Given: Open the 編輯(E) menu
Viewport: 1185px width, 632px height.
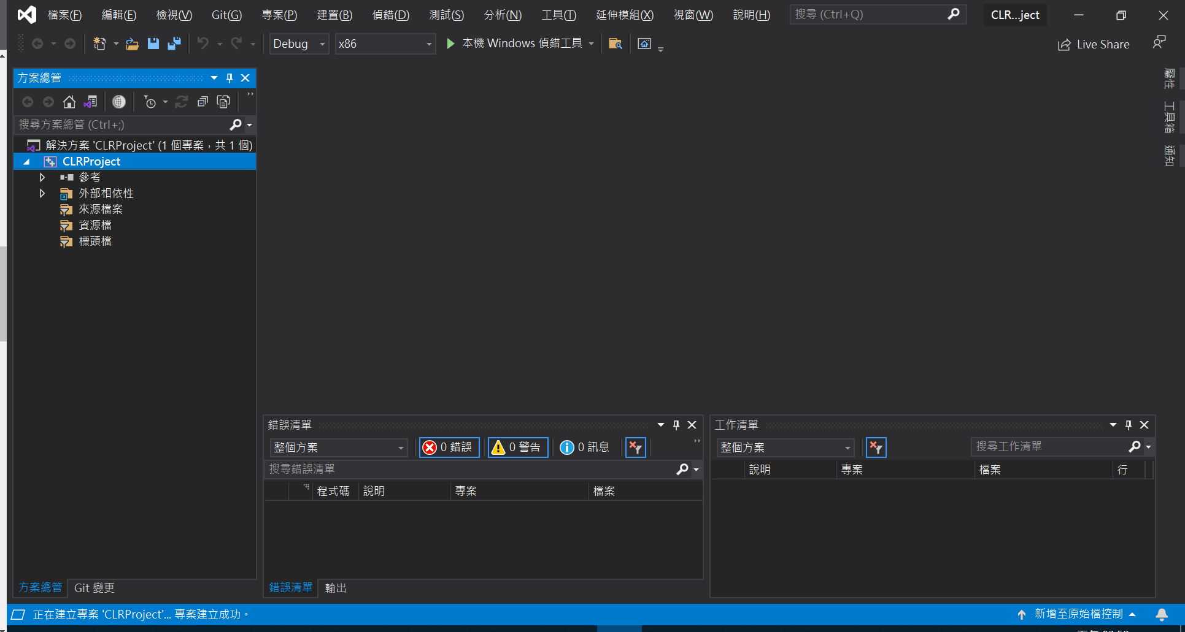Looking at the screenshot, I should [118, 15].
